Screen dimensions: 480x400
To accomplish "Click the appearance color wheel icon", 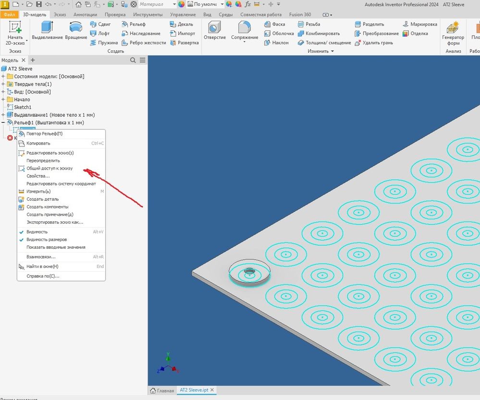I will pyautogui.click(x=181, y=4).
